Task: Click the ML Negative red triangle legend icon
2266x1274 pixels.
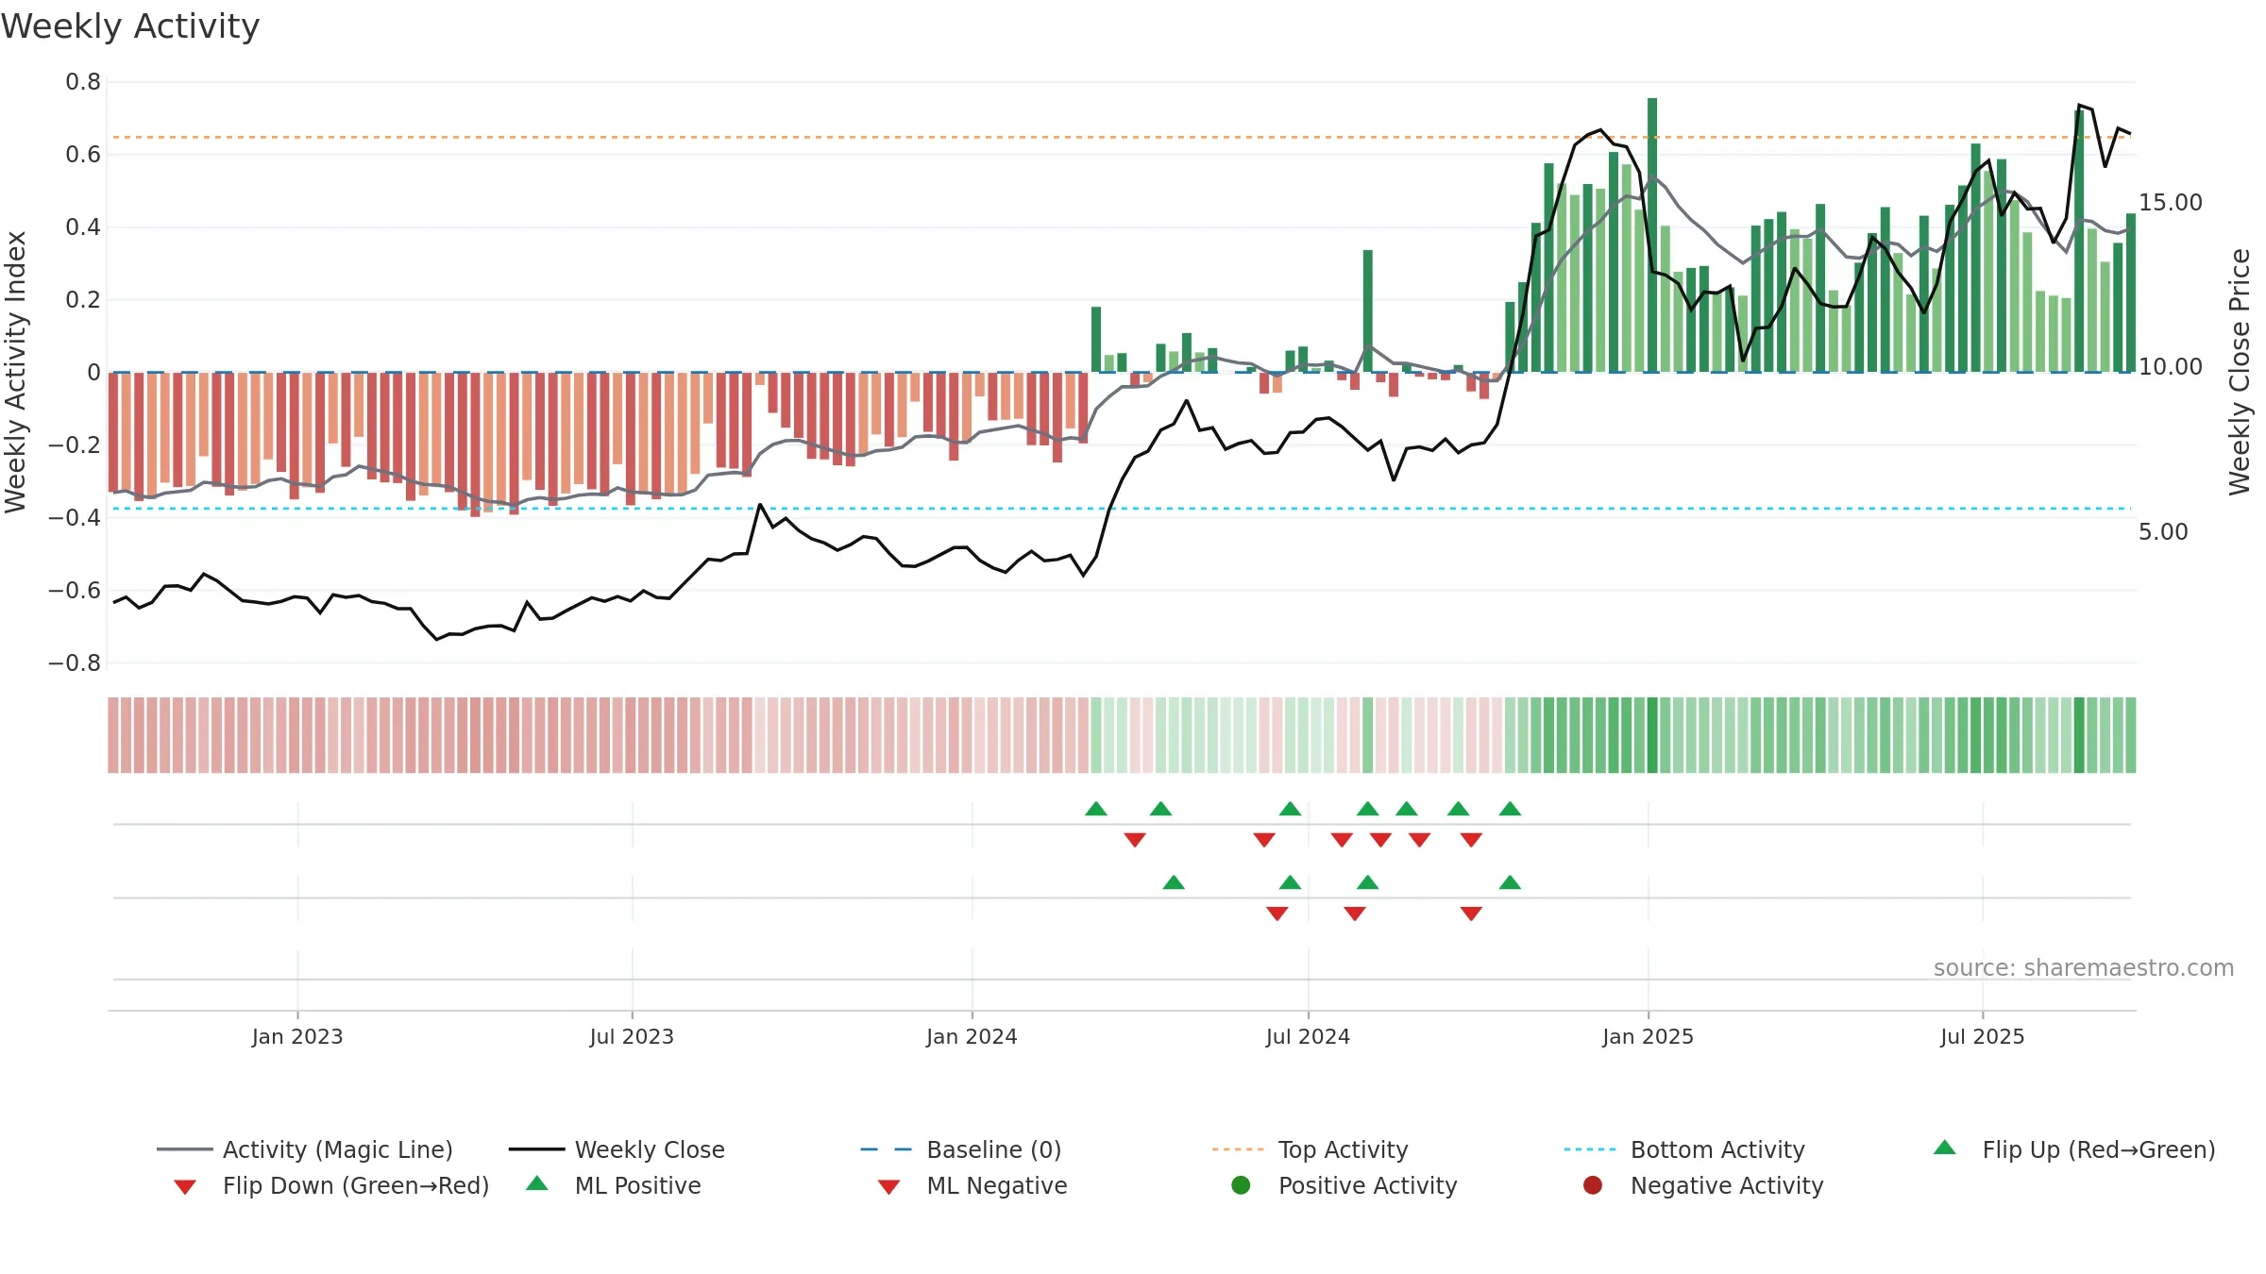Action: click(888, 1187)
